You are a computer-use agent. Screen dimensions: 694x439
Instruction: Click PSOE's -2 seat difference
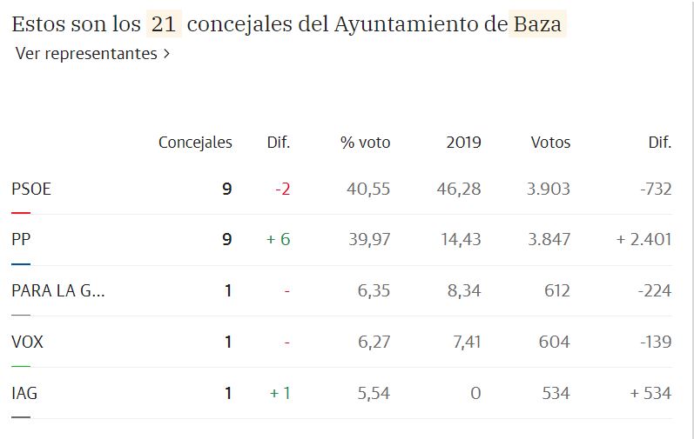pyautogui.click(x=282, y=189)
